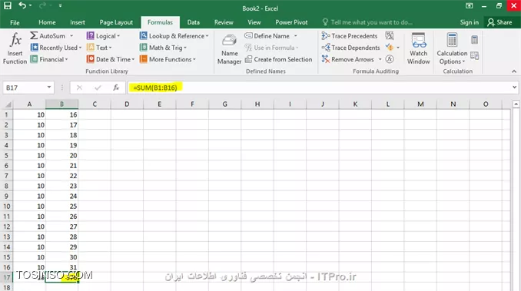Click Define Name
The width and height of the screenshot is (521, 291).
click(267, 36)
